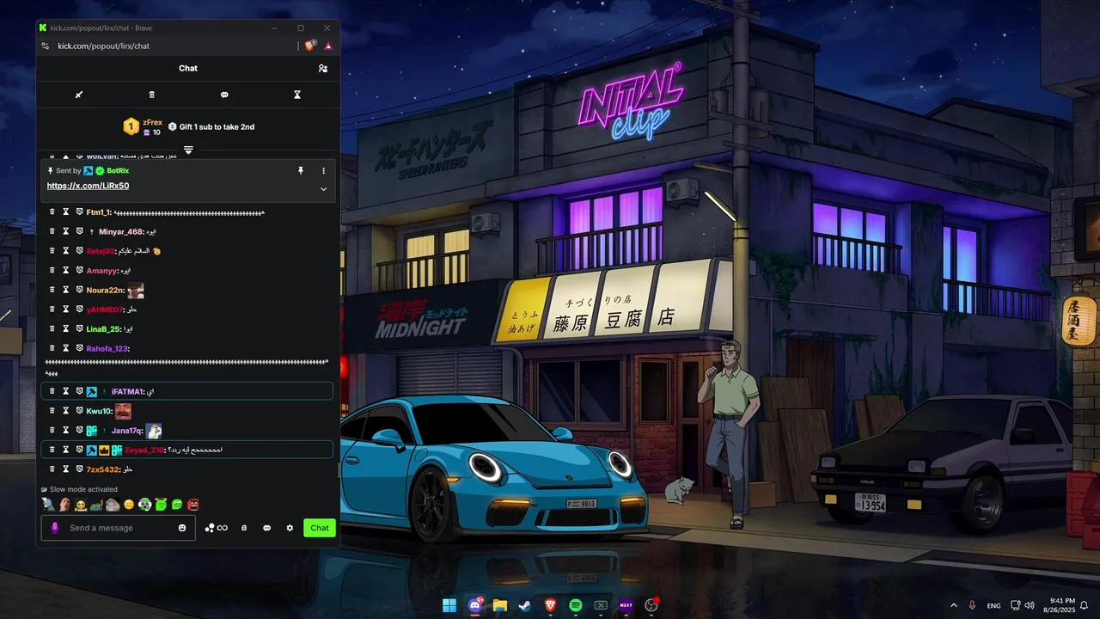Insert the first quick emote in emote row

(48, 505)
